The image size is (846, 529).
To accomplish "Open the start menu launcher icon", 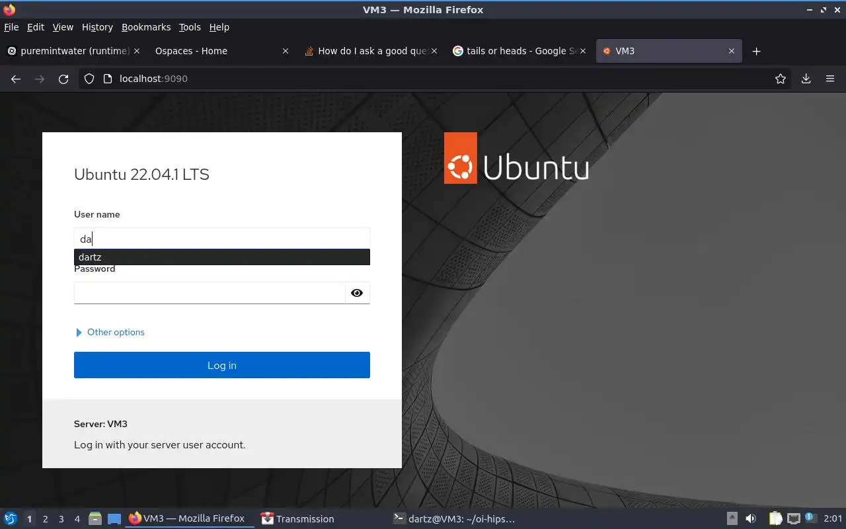I will [x=11, y=519].
